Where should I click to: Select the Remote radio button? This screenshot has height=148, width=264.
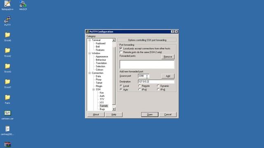click(x=139, y=86)
